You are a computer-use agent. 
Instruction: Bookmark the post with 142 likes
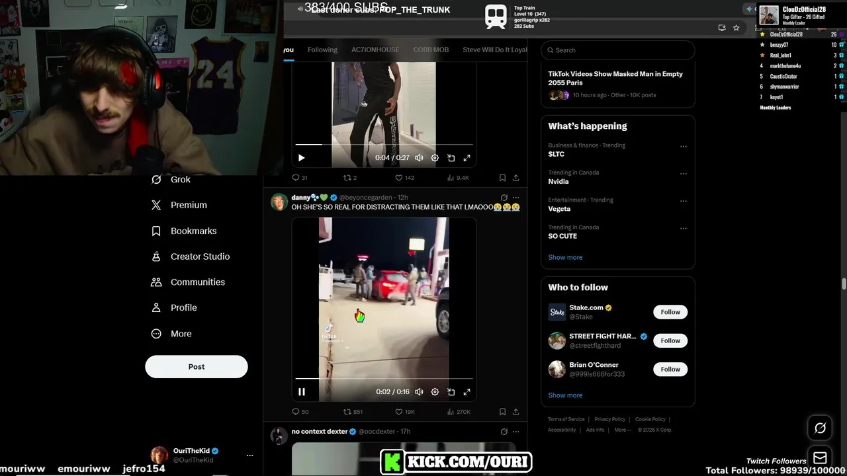pyautogui.click(x=502, y=178)
